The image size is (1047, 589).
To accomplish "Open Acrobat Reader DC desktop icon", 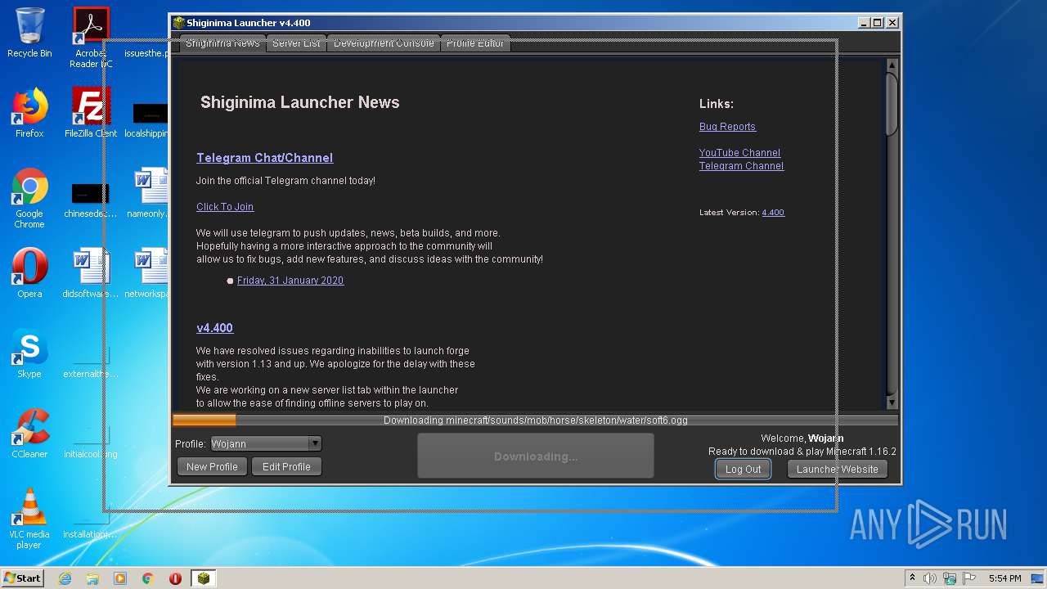I will click(x=91, y=37).
